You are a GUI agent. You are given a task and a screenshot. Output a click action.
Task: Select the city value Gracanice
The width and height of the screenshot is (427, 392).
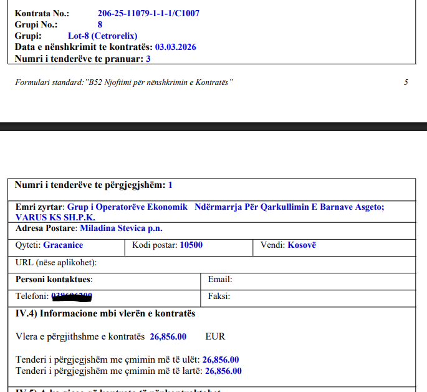point(63,245)
